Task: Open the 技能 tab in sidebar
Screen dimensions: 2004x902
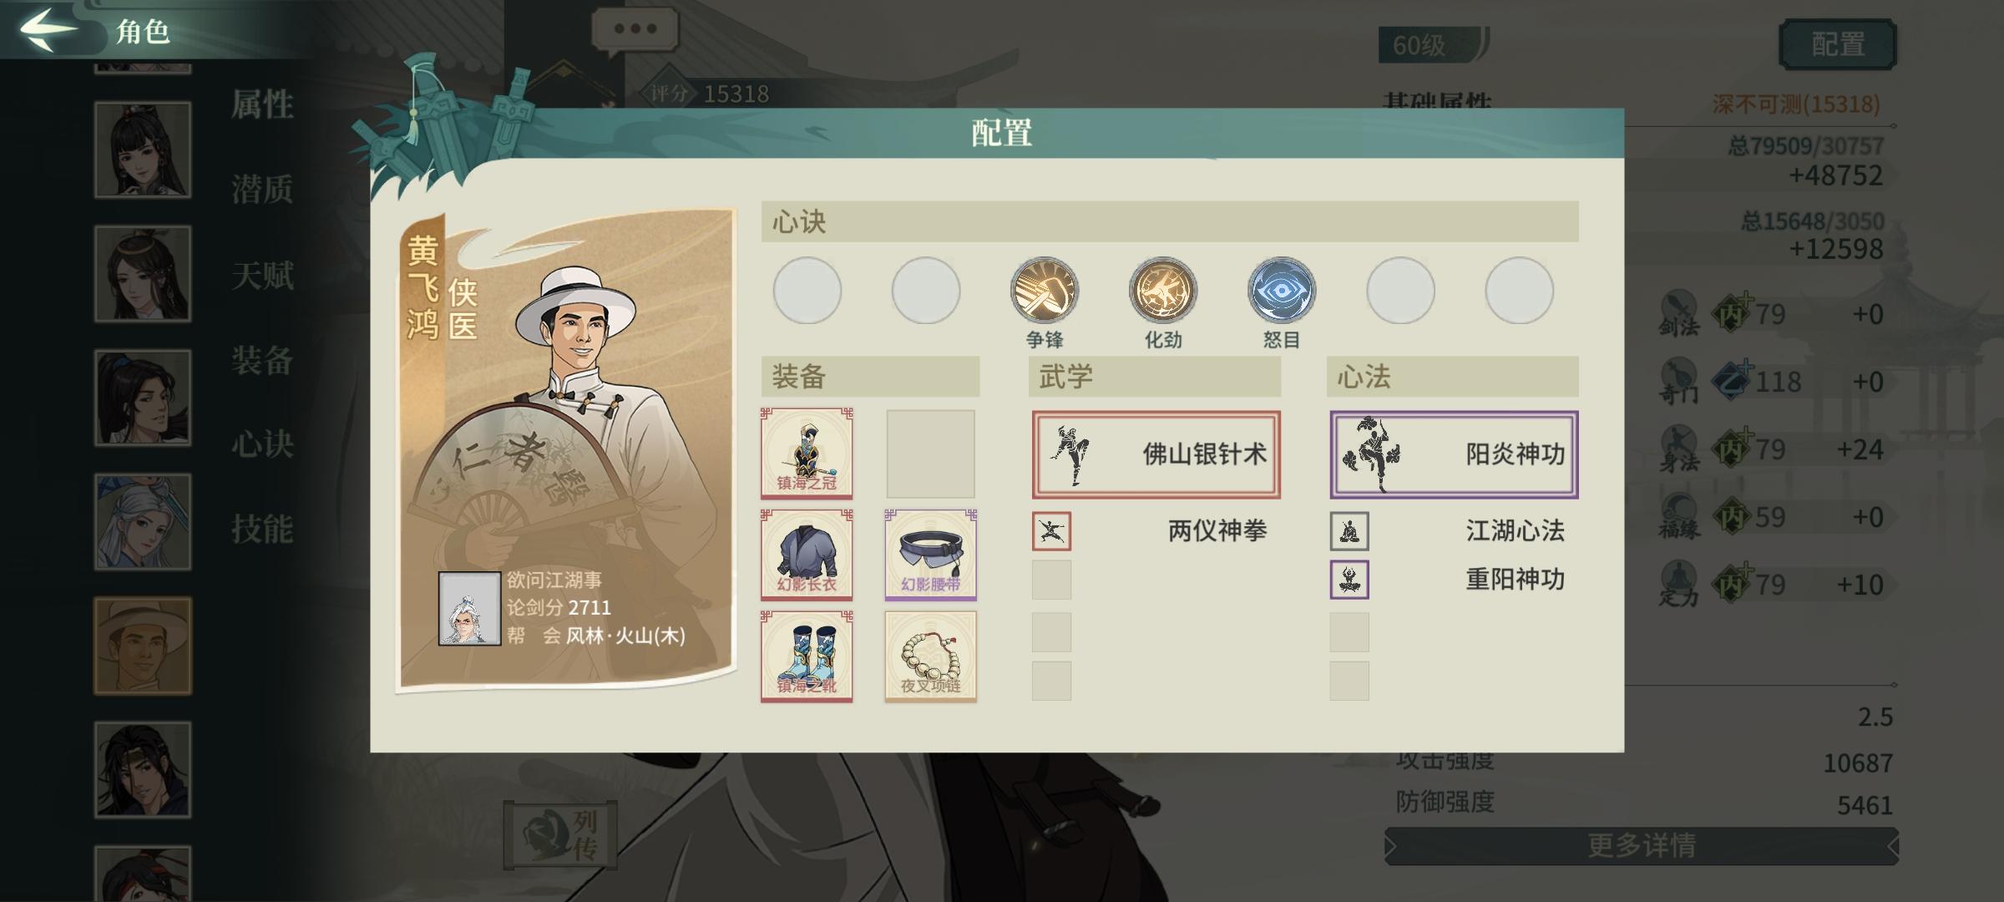Action: 262,530
